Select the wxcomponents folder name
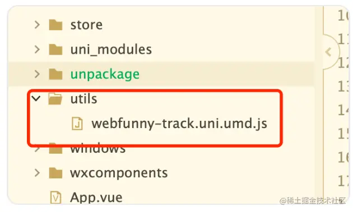Viewport: 353px width, 212px height. coord(119,173)
